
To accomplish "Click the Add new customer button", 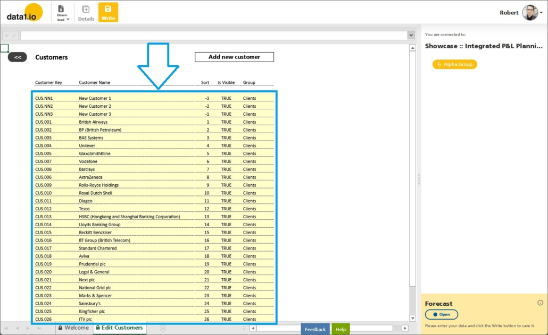I will tap(234, 57).
